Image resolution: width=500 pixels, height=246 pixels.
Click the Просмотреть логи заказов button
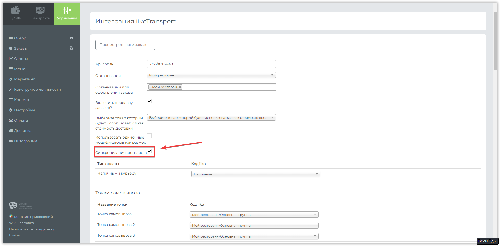point(125,45)
